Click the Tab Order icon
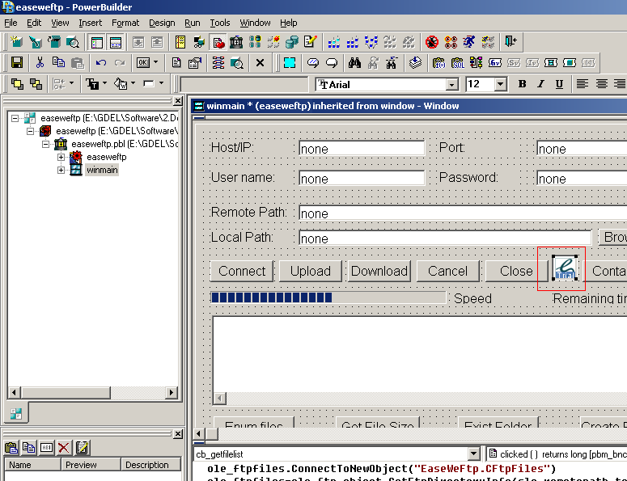The width and height of the screenshot is (627, 481). pos(218,63)
